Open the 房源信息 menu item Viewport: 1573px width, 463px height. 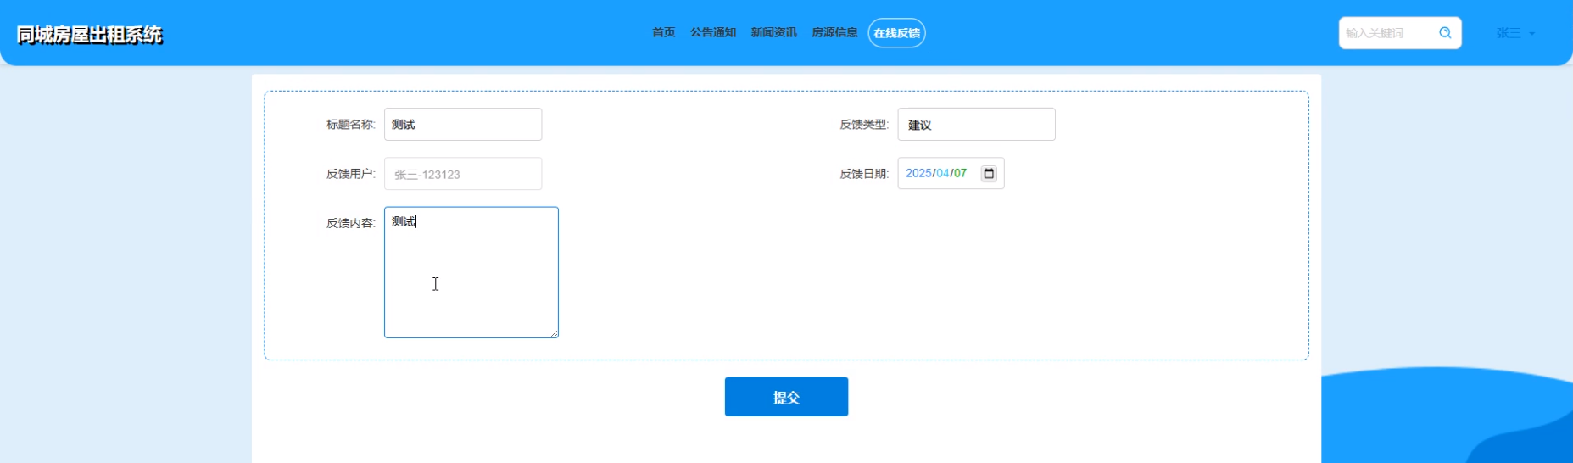pyautogui.click(x=834, y=33)
